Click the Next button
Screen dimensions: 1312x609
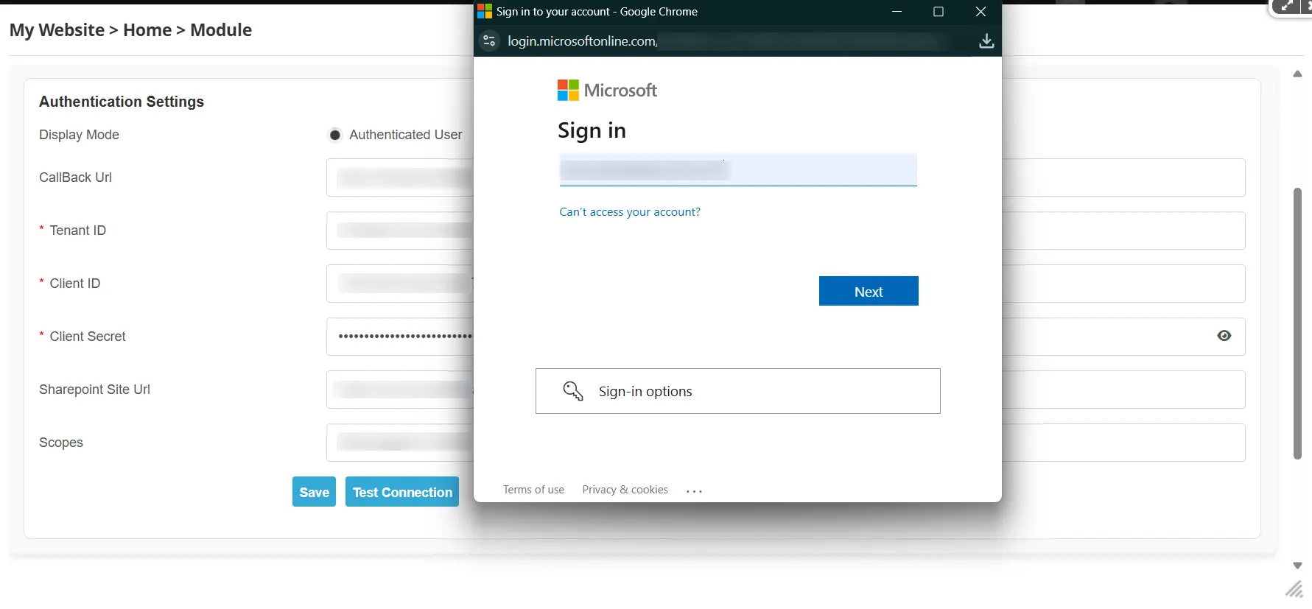coord(869,291)
